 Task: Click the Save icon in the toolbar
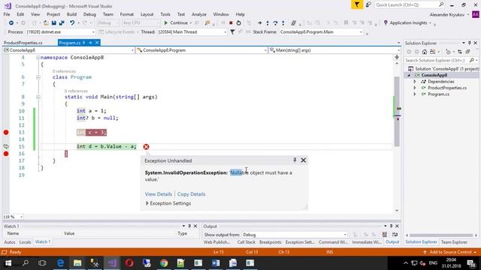tap(53, 22)
